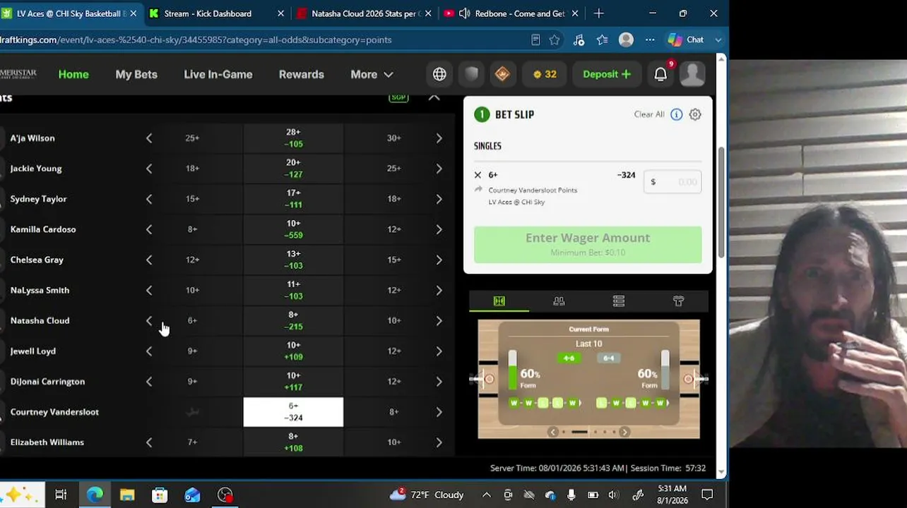Open the crowns balance showing 32
This screenshot has width=907, height=508.
click(545, 74)
